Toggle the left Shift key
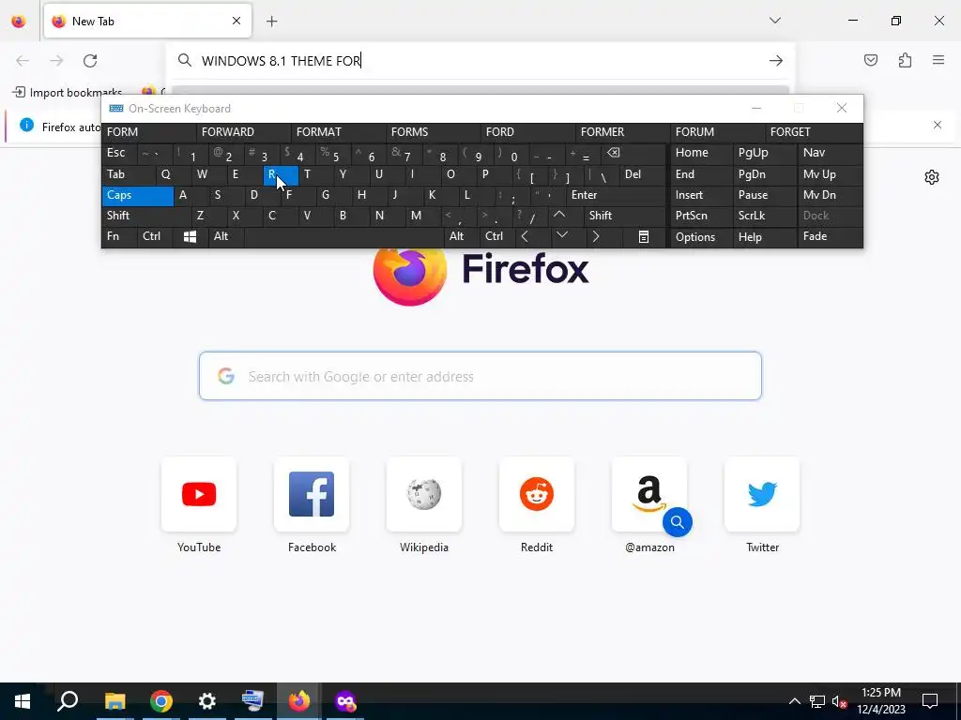This screenshot has height=720, width=961. (147, 216)
